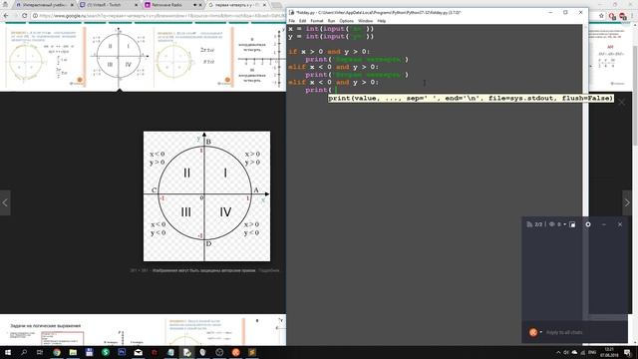Expand the chat avatar account dropdown

(x=541, y=332)
